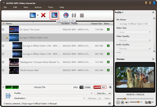Open the Add File dropdown arrow
The image size is (157, 107).
[x=38, y=15]
